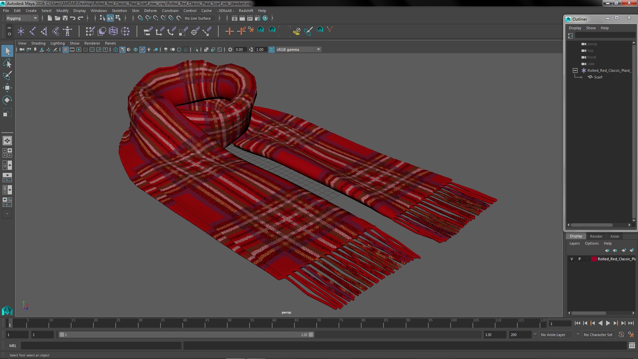This screenshot has height=359, width=638.
Task: Choose the Move tool in toolbox
Action: (x=7, y=88)
